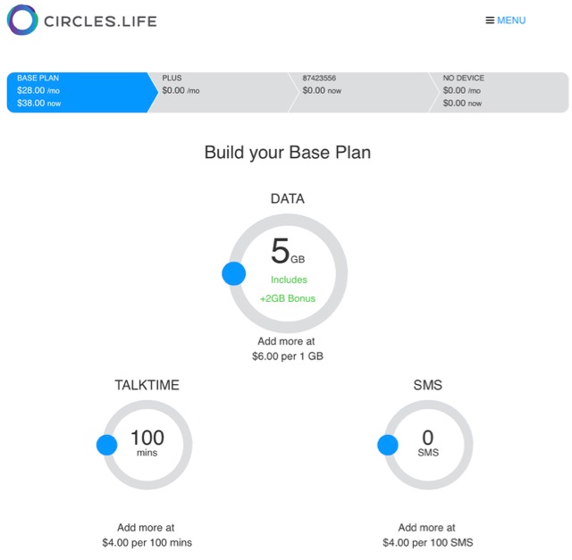Click the DATA slider blue handle
Image resolution: width=572 pixels, height=560 pixels.
point(234,273)
